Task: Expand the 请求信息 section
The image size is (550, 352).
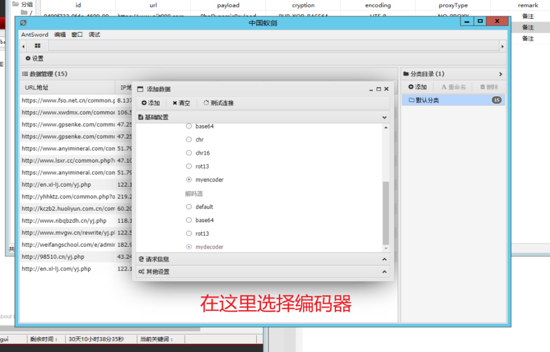Action: point(384,259)
